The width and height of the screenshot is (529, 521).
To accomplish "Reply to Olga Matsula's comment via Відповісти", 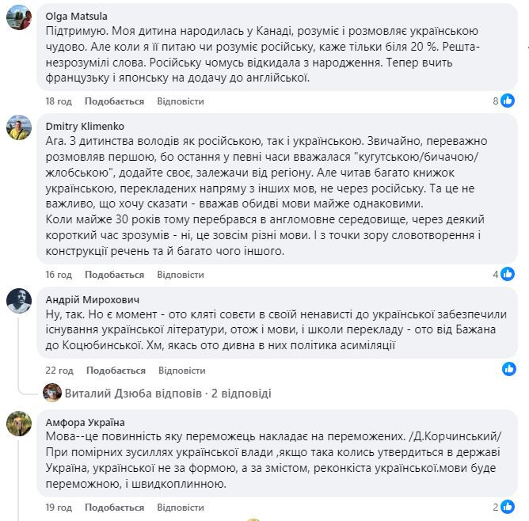I will (x=181, y=101).
